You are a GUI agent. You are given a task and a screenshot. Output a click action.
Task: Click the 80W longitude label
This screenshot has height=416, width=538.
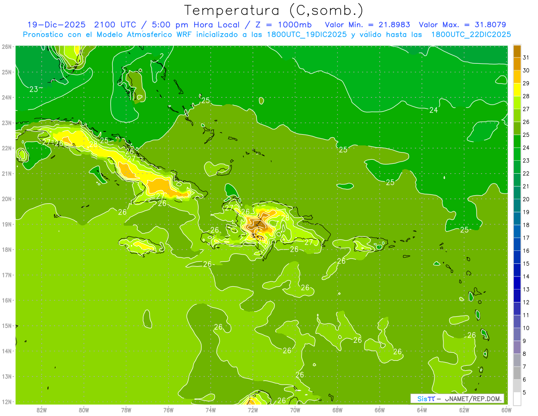coord(84,410)
